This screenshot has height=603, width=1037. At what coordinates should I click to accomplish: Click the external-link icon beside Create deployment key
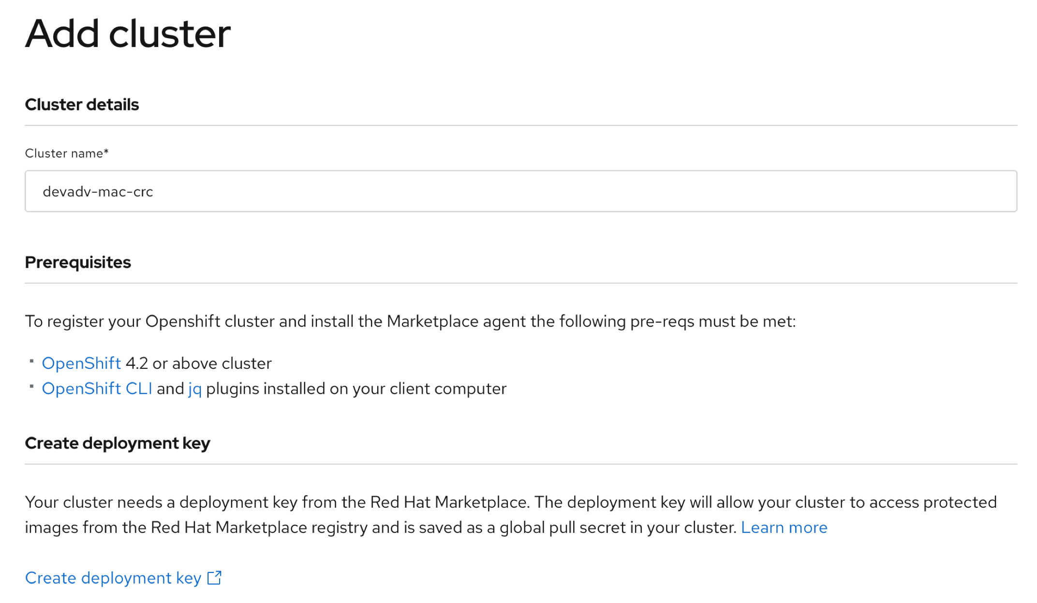pyautogui.click(x=214, y=578)
